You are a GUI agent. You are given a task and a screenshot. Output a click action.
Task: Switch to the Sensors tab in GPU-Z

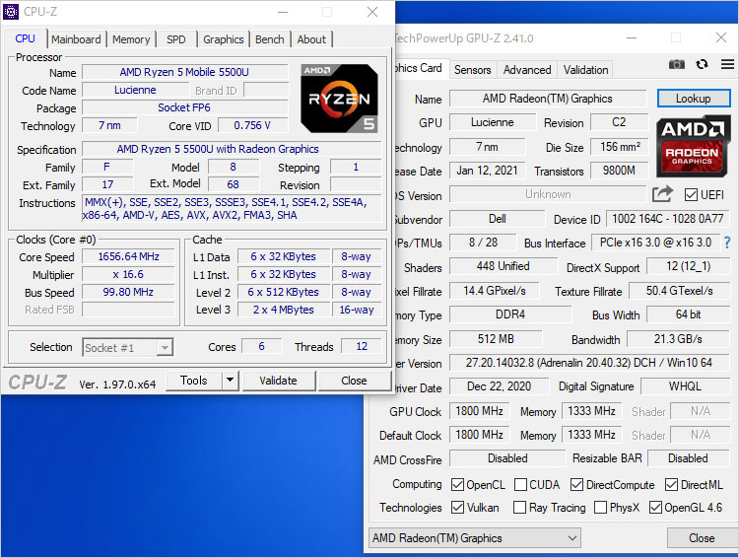(472, 70)
